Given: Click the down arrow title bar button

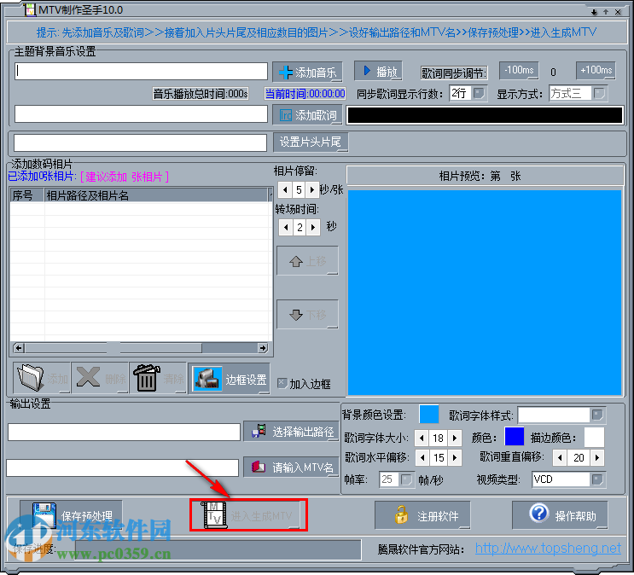Looking at the screenshot, I should (594, 12).
